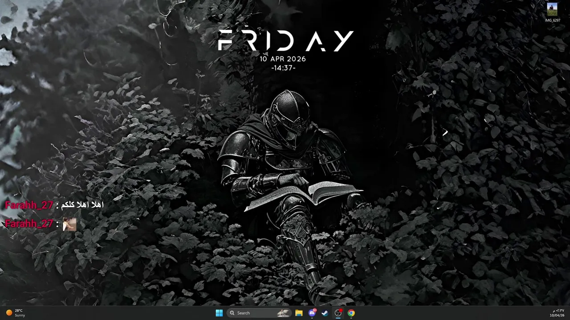570x320 pixels.
Task: Click the taskbar Search box
Action: point(260,313)
